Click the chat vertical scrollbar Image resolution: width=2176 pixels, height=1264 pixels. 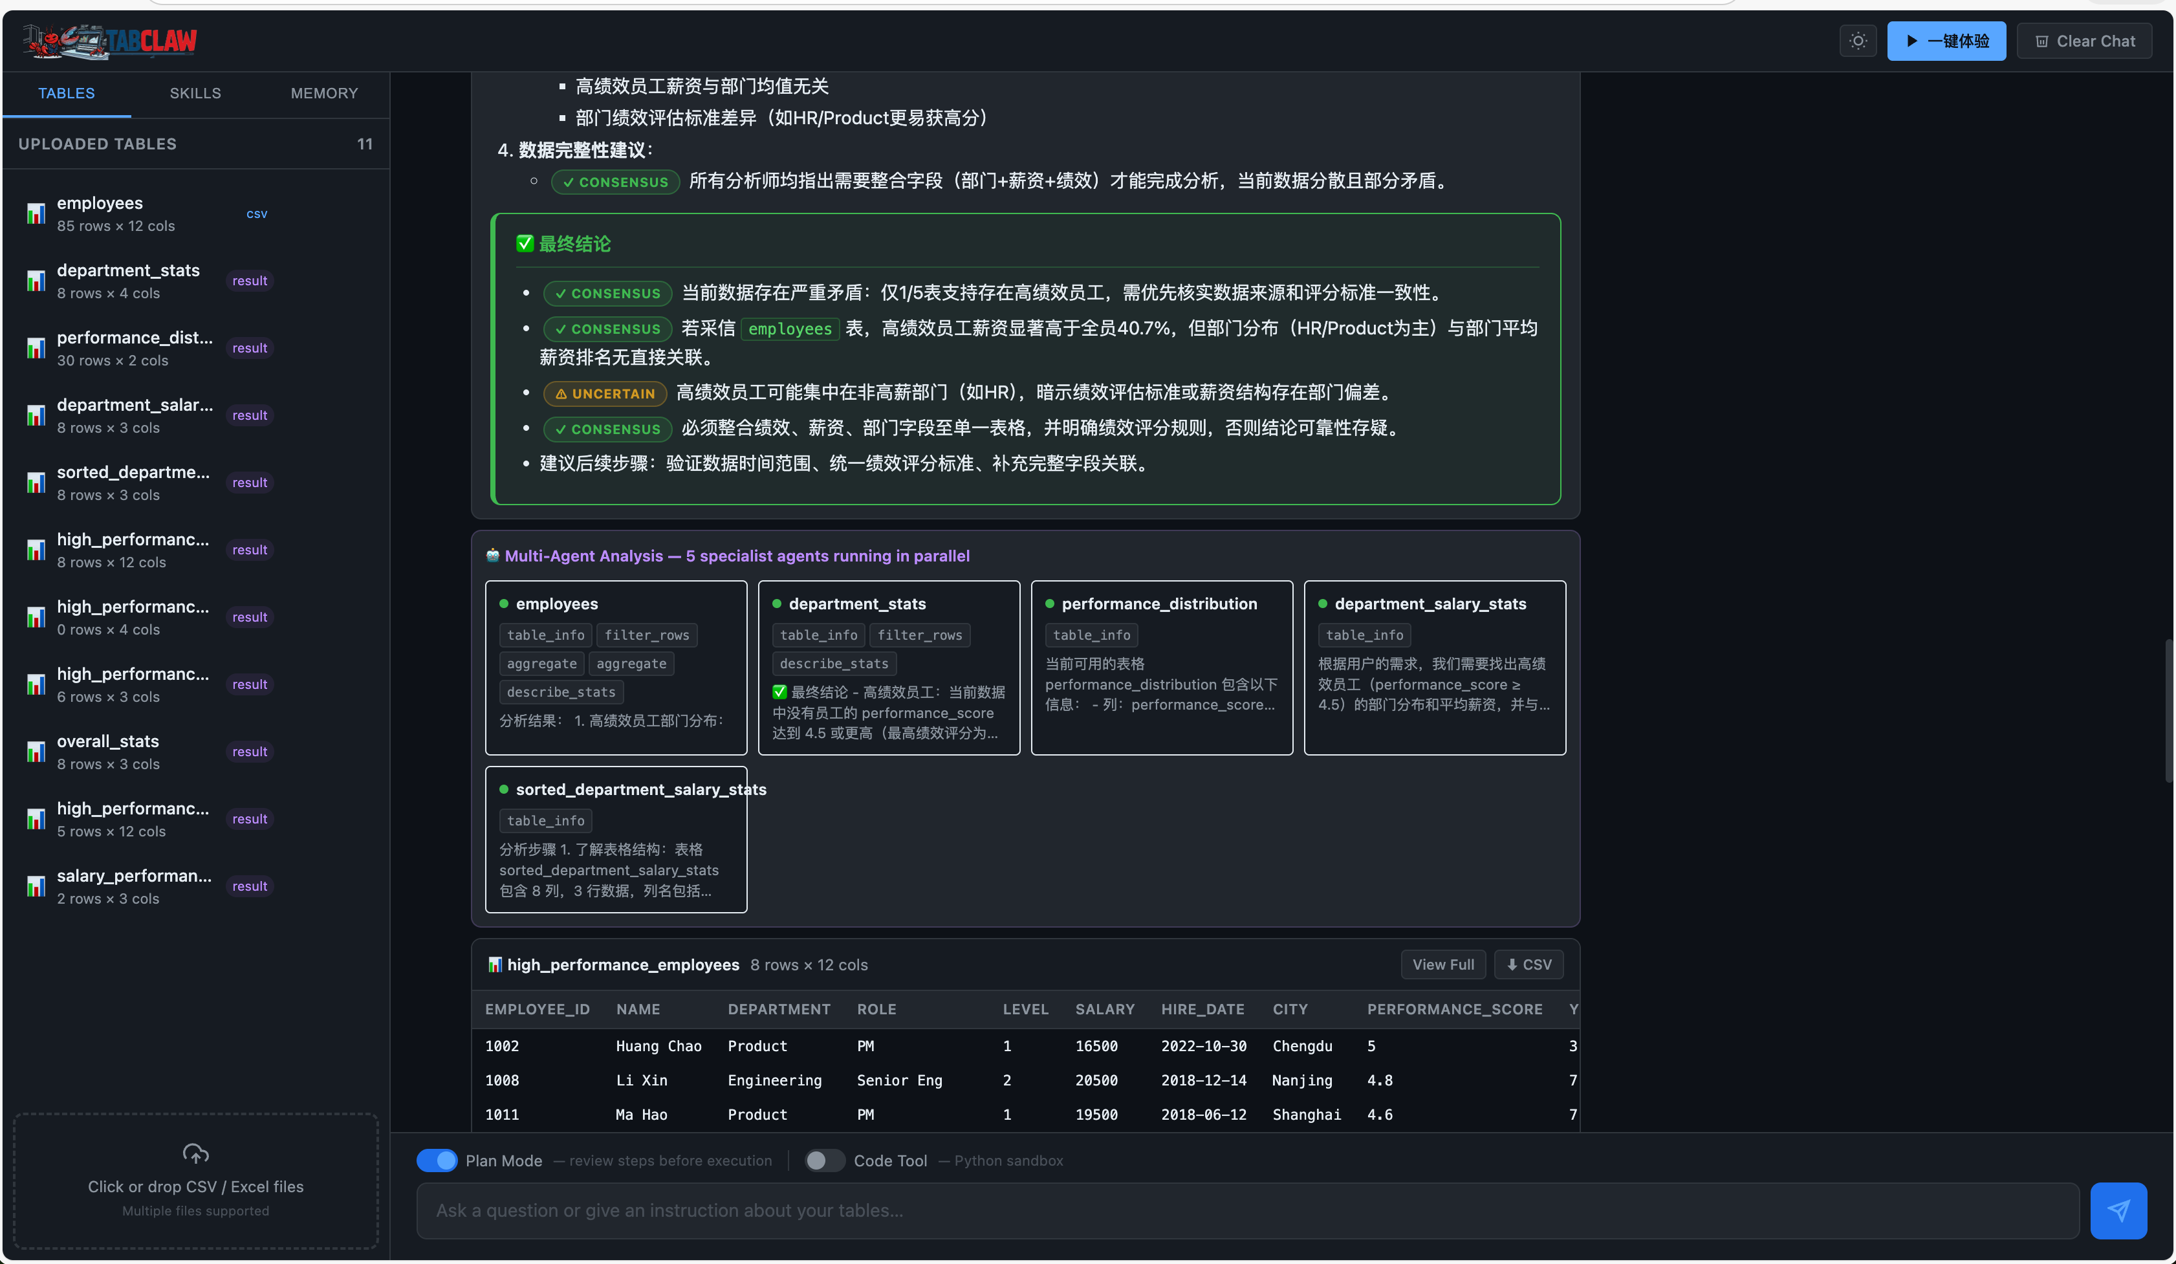[x=2168, y=710]
